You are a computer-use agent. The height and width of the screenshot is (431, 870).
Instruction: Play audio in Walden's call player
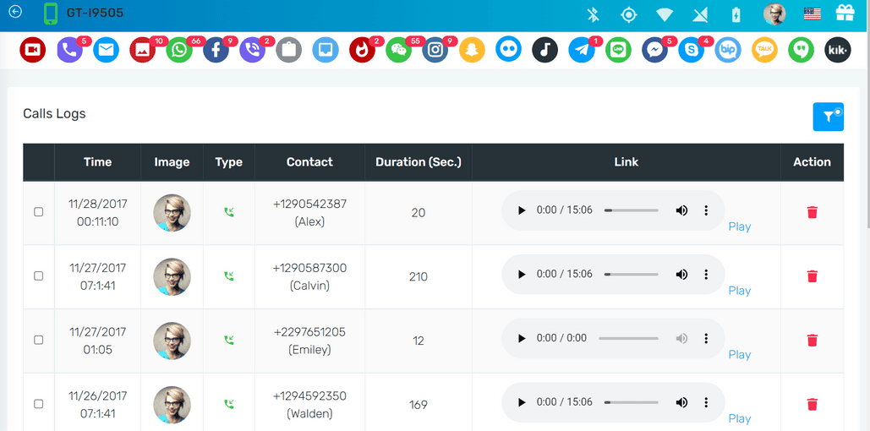(522, 402)
